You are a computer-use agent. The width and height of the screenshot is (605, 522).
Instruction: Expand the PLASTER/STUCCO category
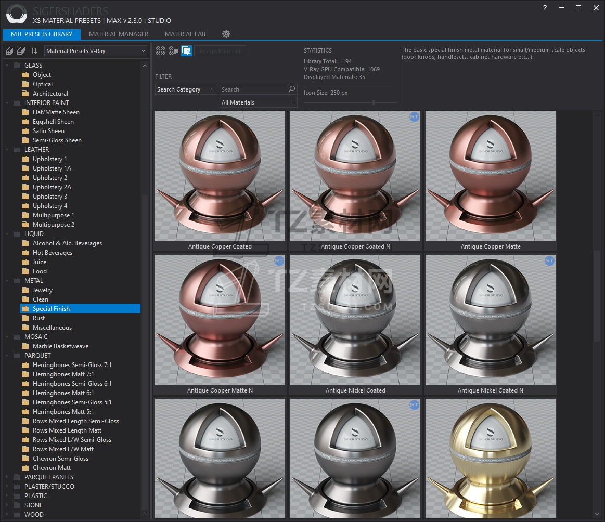click(x=7, y=487)
